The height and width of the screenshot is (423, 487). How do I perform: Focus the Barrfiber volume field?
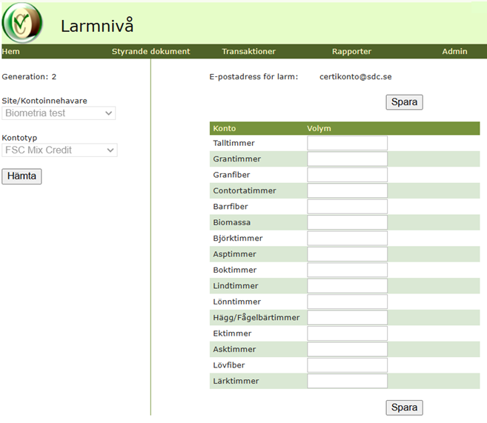[x=347, y=207]
